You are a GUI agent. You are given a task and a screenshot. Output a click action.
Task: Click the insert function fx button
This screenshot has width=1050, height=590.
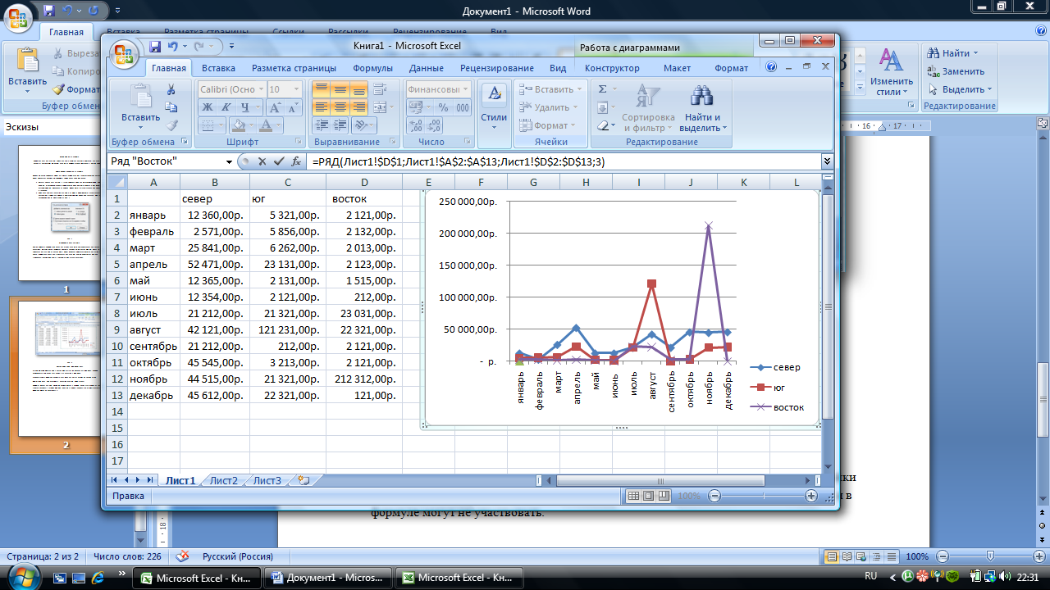pyautogui.click(x=296, y=161)
